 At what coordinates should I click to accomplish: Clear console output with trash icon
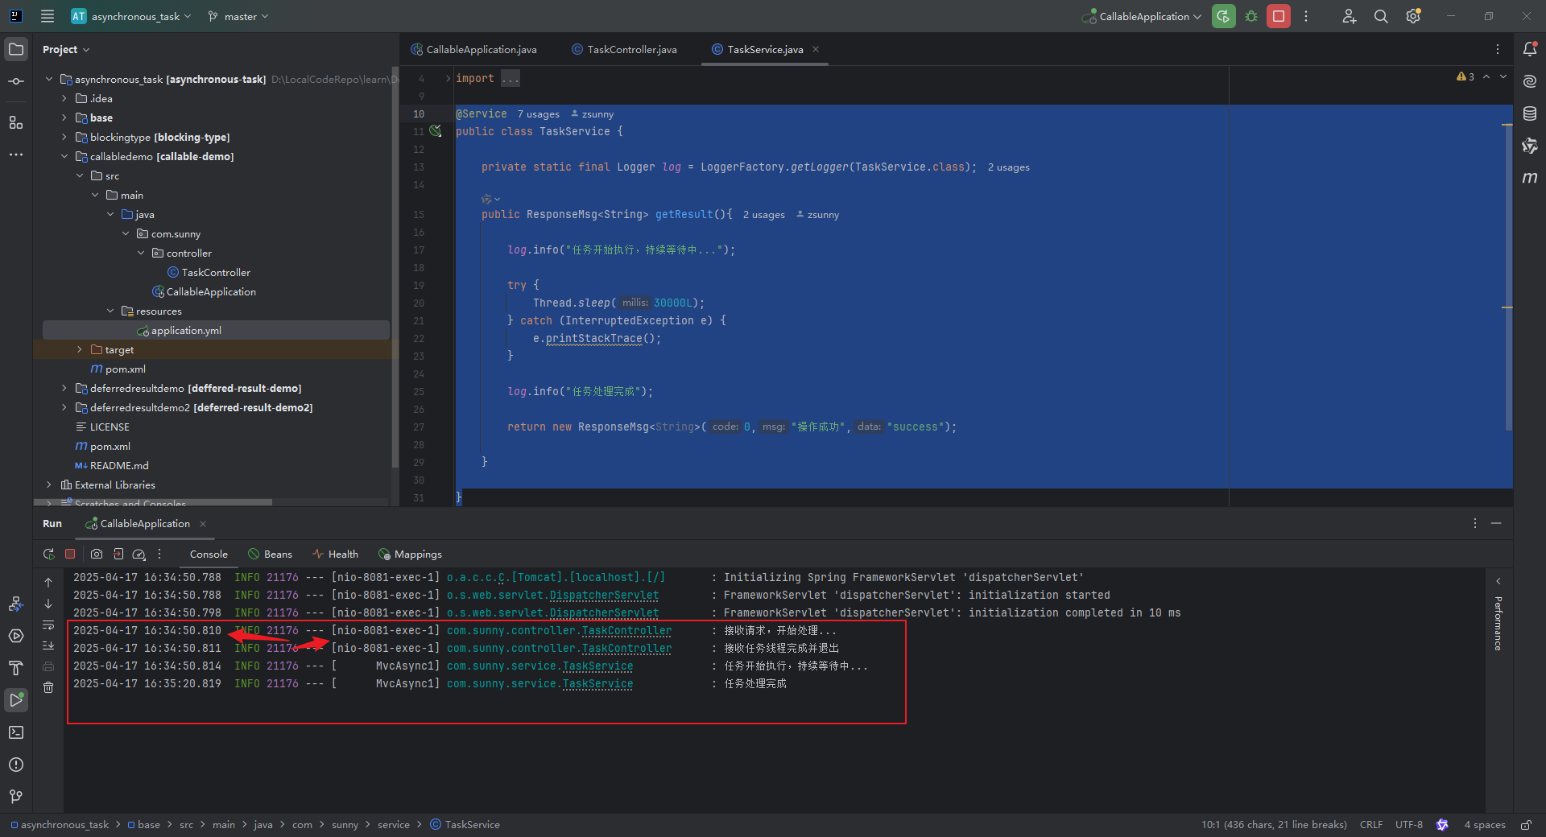coord(48,687)
